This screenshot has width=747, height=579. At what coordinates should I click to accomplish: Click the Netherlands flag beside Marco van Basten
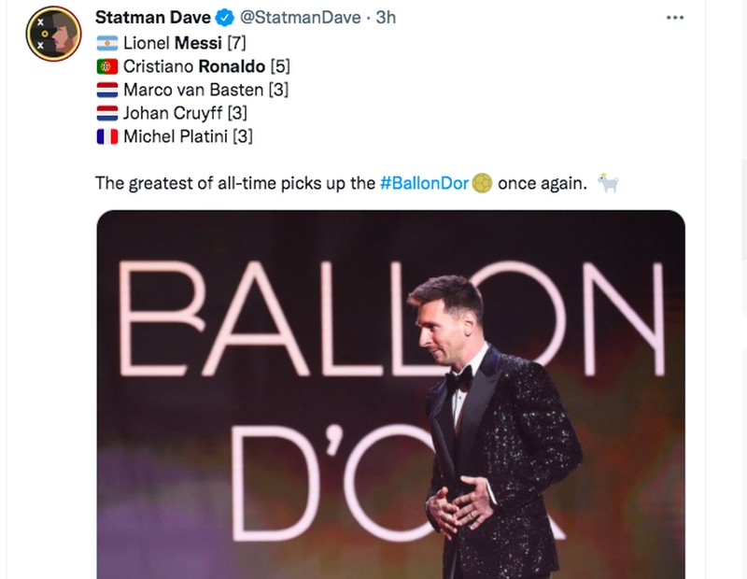click(x=106, y=91)
